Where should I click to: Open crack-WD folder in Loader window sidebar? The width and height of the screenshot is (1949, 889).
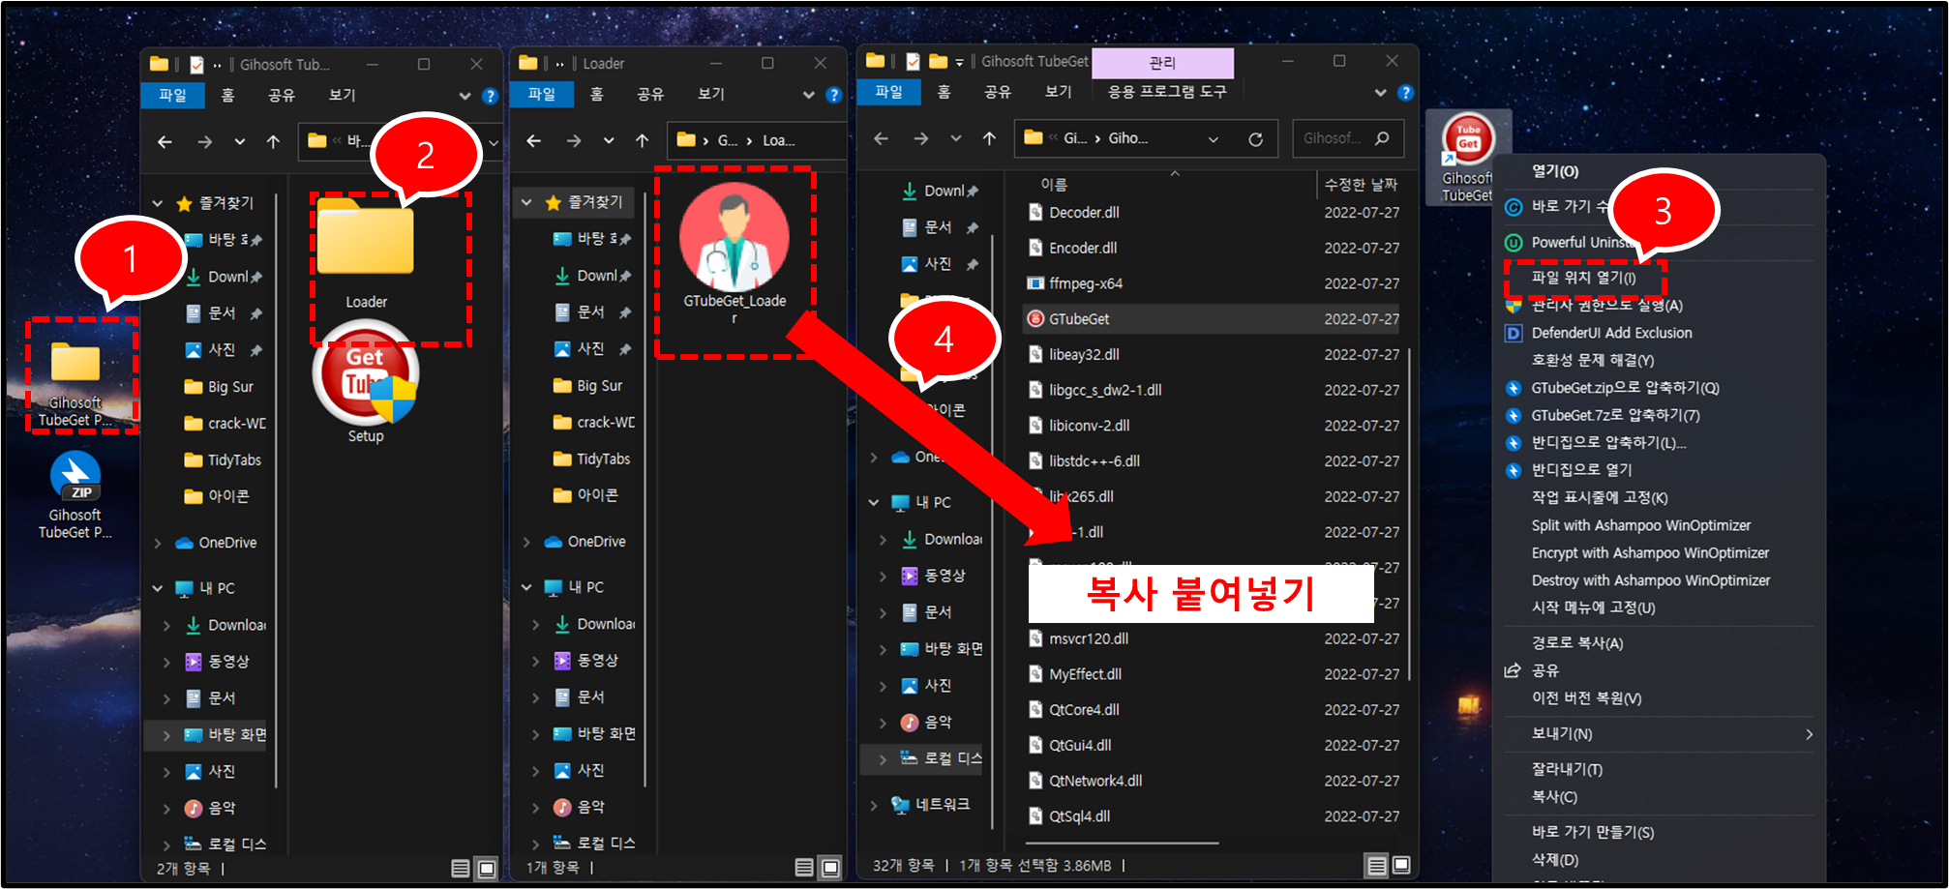tap(605, 423)
